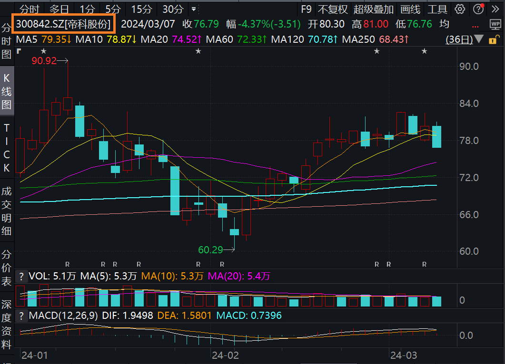This screenshot has height=364, width=505.
Task: Open the settings gear icon
Action: pos(460,9)
